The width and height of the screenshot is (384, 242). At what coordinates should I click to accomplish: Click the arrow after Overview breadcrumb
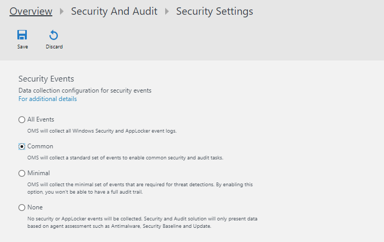pos(62,12)
